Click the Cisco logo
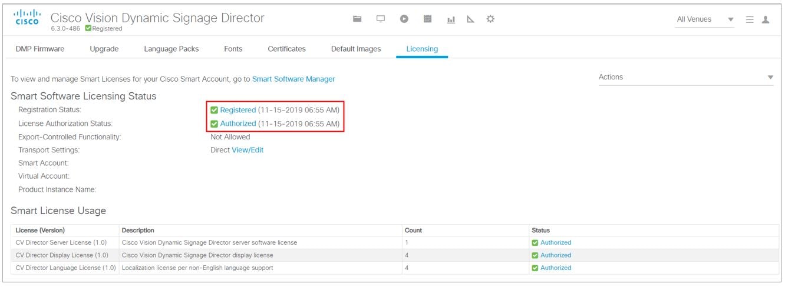785x287 pixels. (27, 17)
